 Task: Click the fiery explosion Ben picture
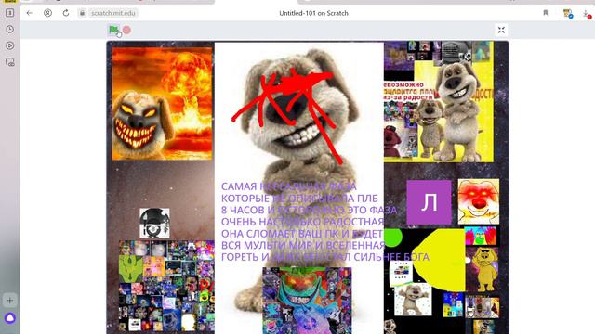pyautogui.click(x=162, y=104)
